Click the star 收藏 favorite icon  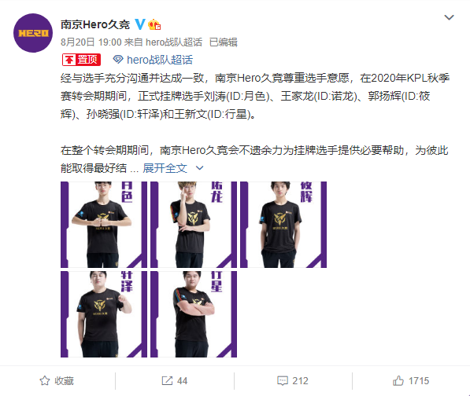point(45,381)
